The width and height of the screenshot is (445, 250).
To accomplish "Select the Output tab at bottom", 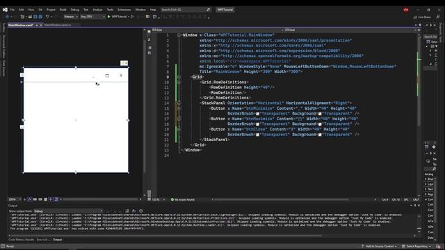I will click(x=57, y=240).
